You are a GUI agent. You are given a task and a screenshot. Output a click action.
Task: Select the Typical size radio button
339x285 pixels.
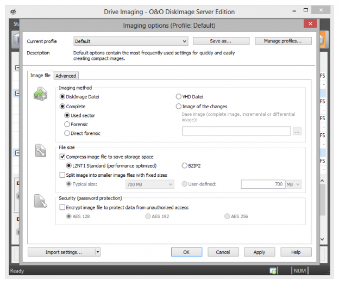(x=68, y=184)
